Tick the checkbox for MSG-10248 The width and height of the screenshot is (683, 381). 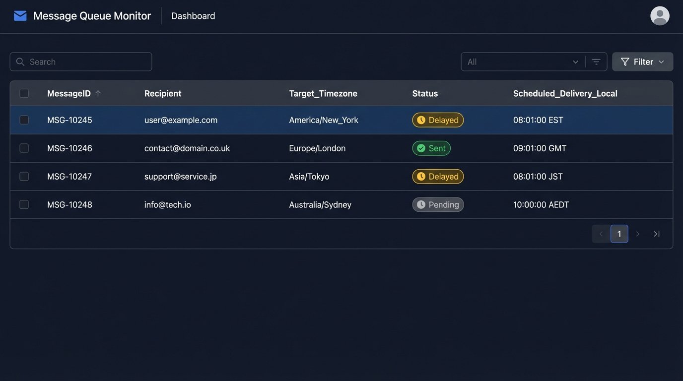tap(24, 205)
